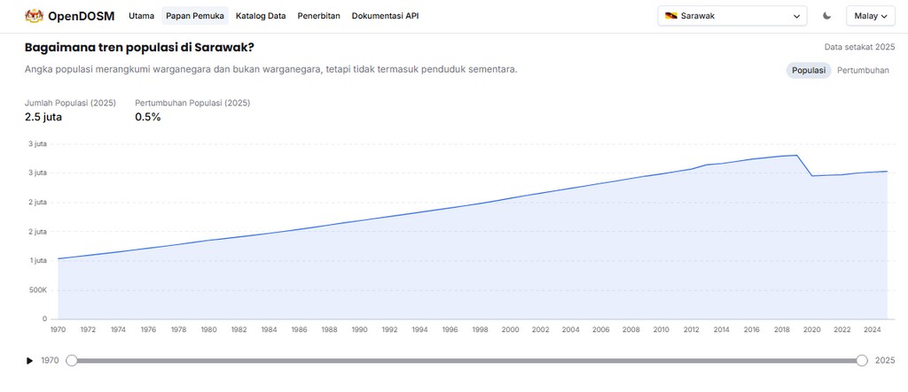Select Papan Pemuka in the navigation bar
This screenshot has width=908, height=392.
point(194,16)
